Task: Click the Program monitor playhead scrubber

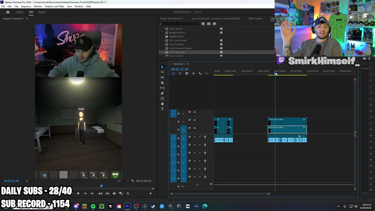Action: click(101, 186)
